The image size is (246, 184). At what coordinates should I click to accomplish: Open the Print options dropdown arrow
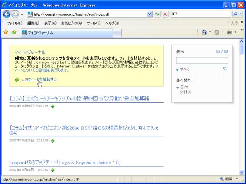(235, 32)
